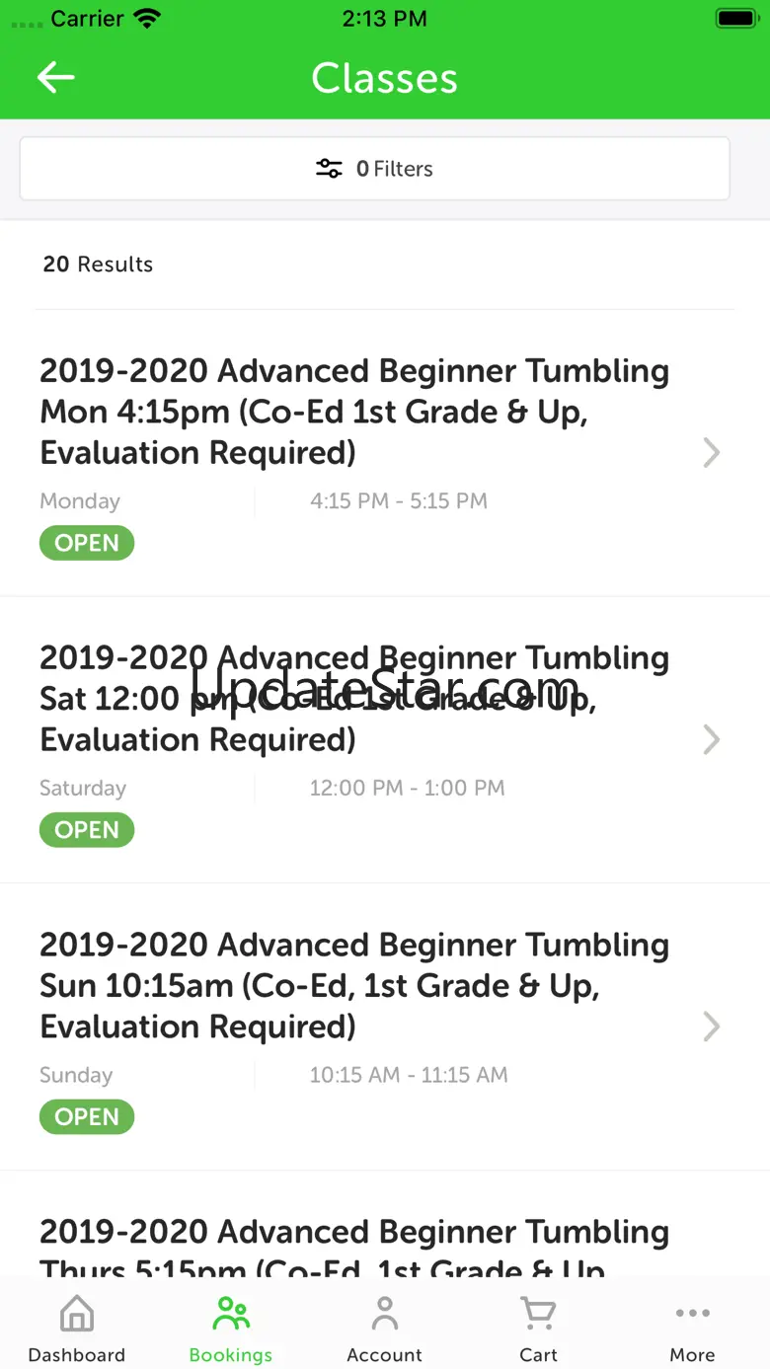The width and height of the screenshot is (770, 1369).
Task: Tap the Cart shopping icon
Action: pyautogui.click(x=538, y=1314)
